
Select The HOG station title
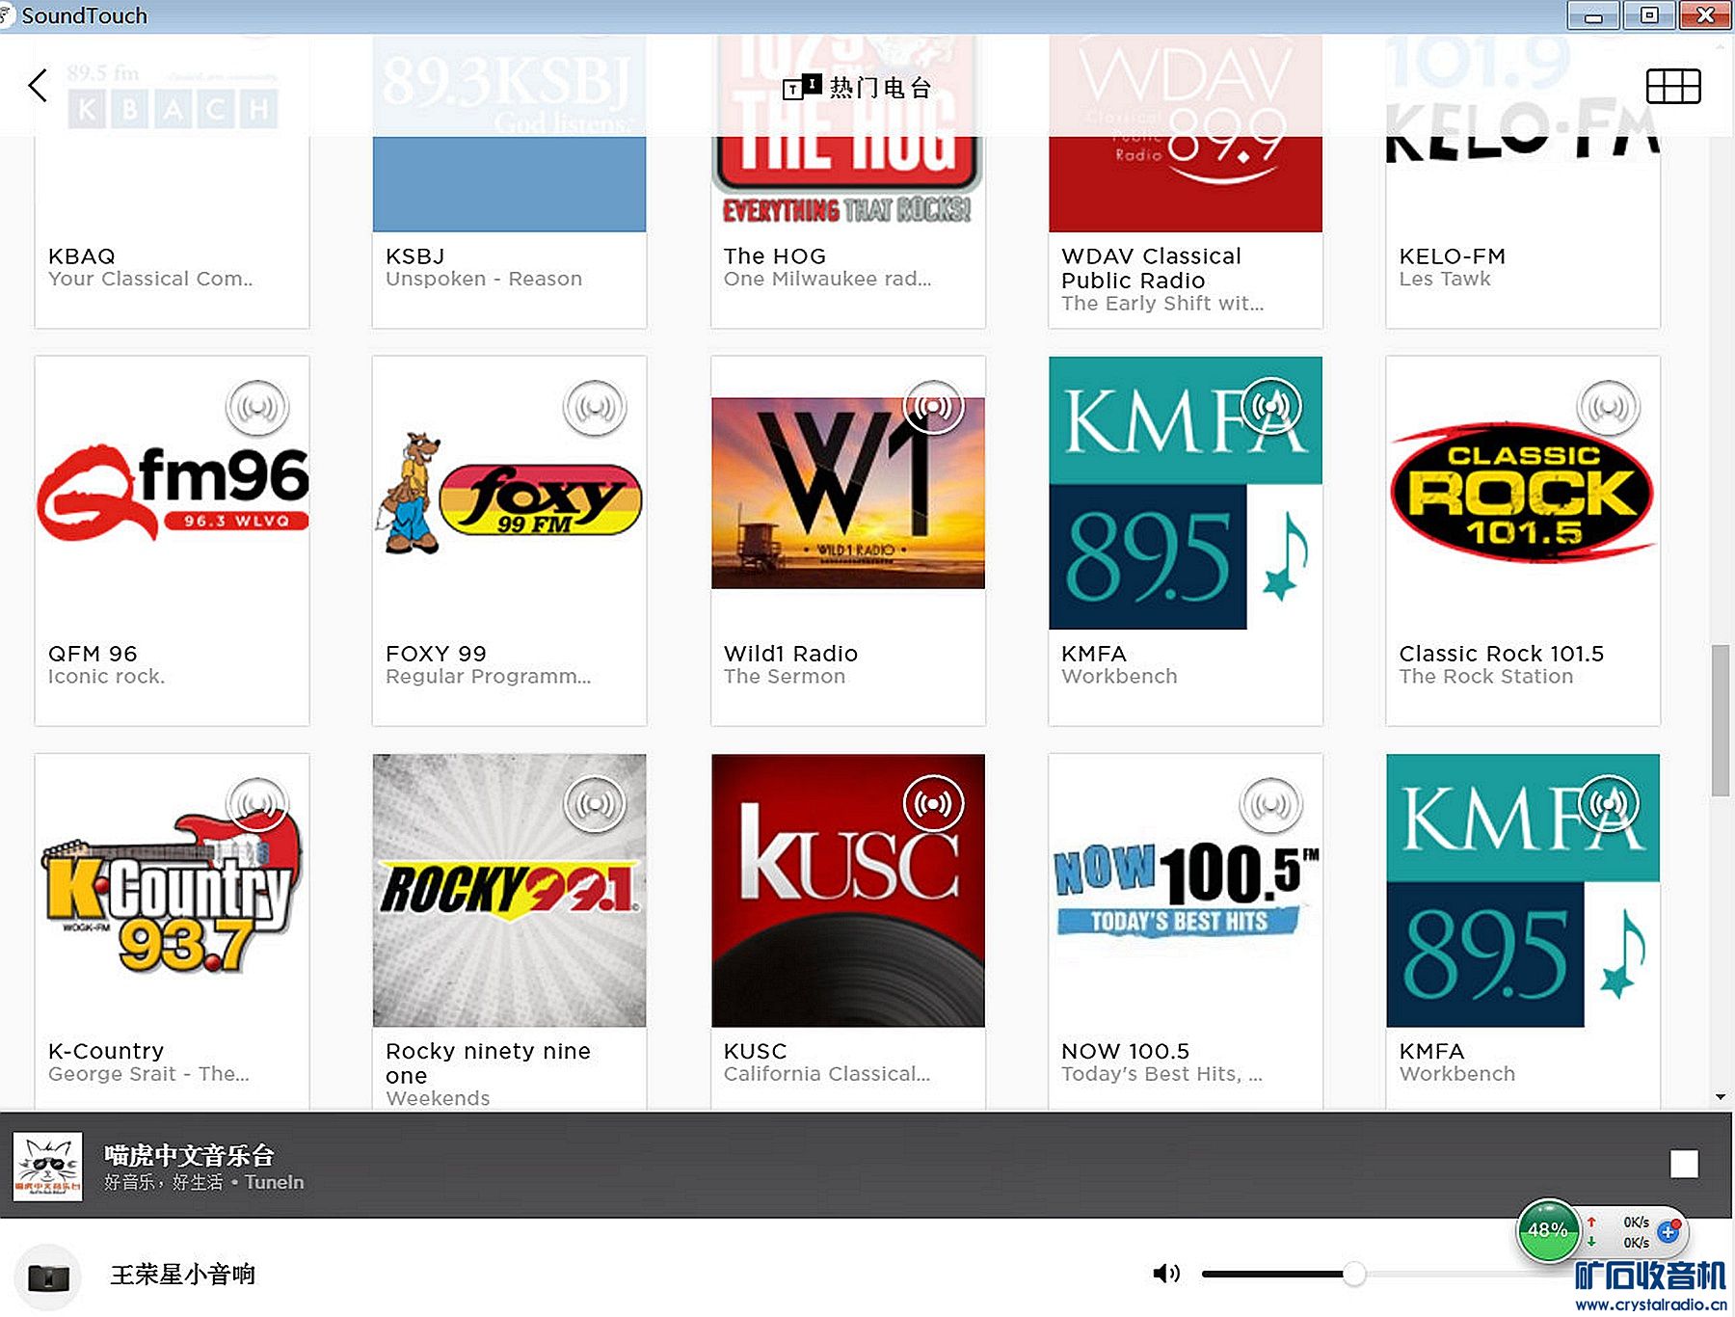775,256
